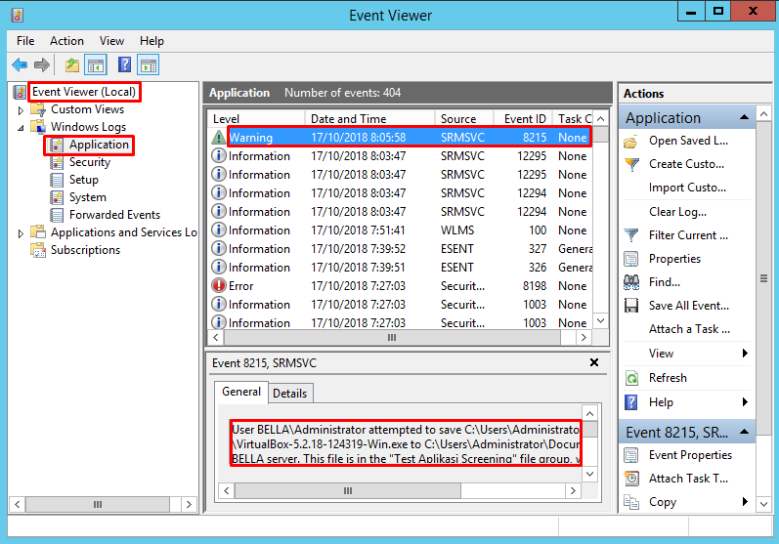The width and height of the screenshot is (779, 544).
Task: Select WLMS event 100 row
Action: (401, 230)
